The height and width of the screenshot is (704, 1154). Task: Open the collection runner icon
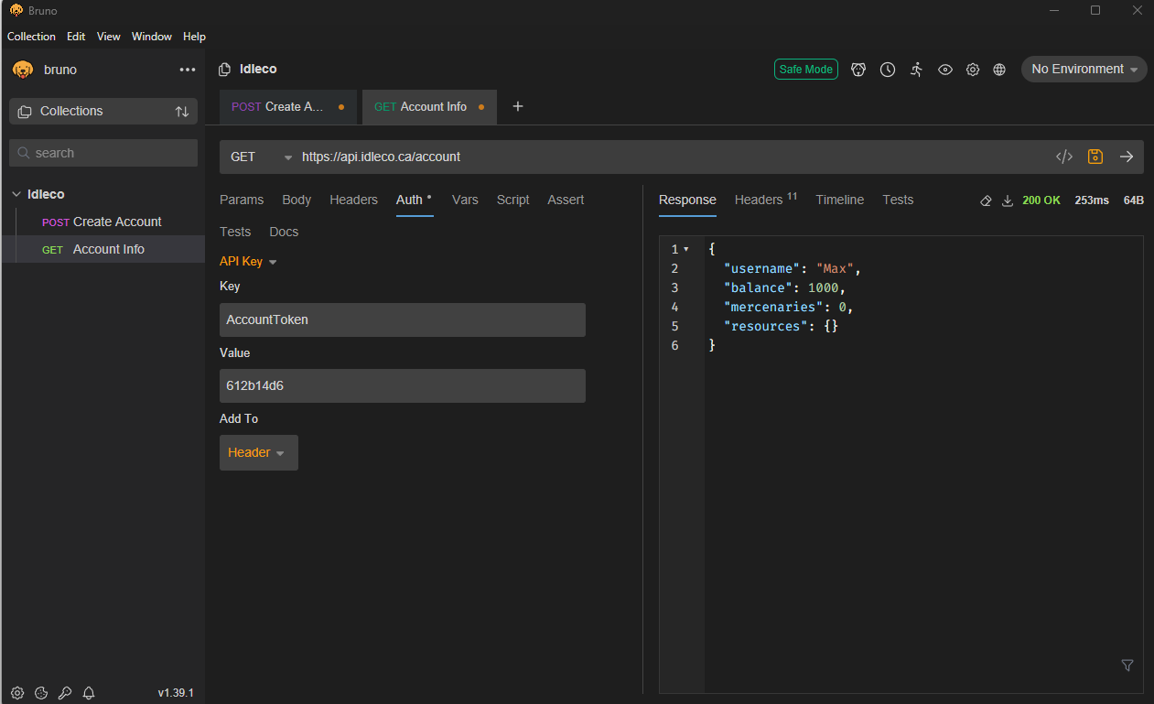click(x=916, y=70)
